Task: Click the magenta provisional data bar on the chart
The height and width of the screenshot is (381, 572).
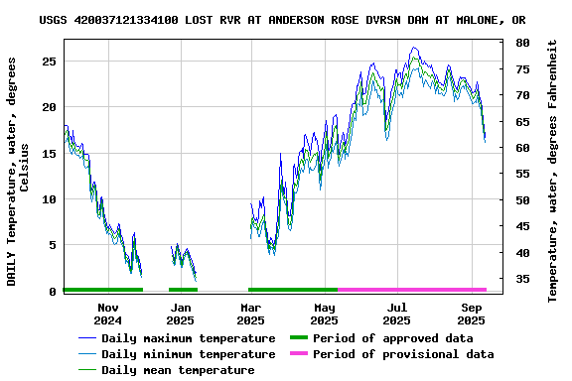Action: (412, 290)
